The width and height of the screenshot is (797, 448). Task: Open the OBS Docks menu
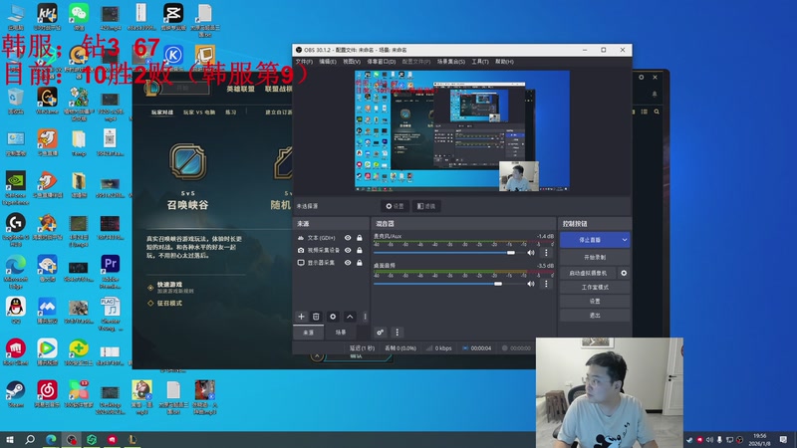point(382,62)
